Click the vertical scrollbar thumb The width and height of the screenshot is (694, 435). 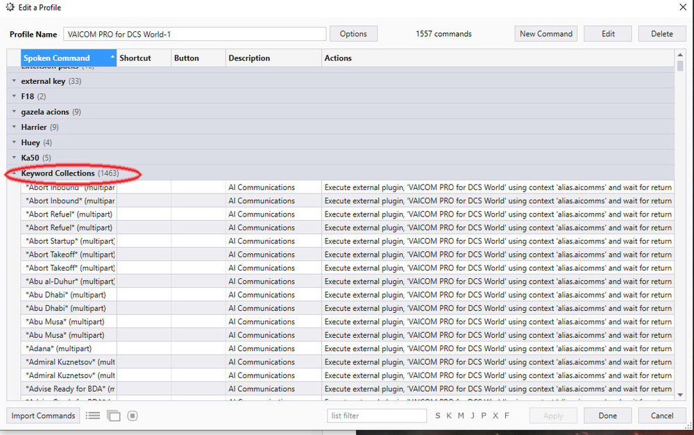point(680,66)
